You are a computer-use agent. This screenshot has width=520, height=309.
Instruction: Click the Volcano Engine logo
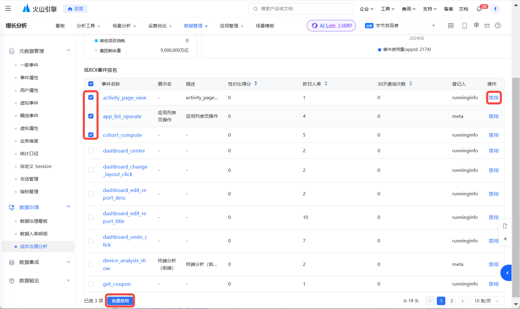pos(39,8)
